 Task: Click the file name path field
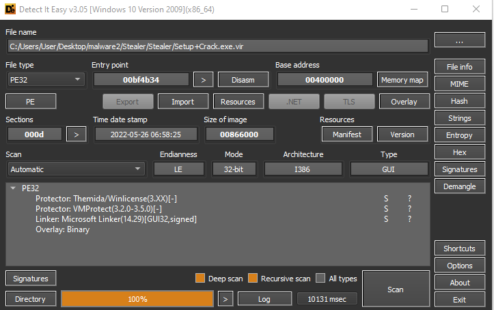217,46
